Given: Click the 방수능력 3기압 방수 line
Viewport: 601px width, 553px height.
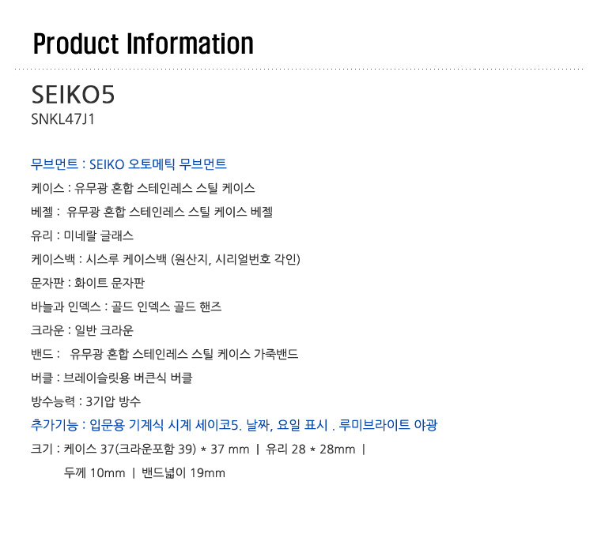Looking at the screenshot, I should coord(86,402).
